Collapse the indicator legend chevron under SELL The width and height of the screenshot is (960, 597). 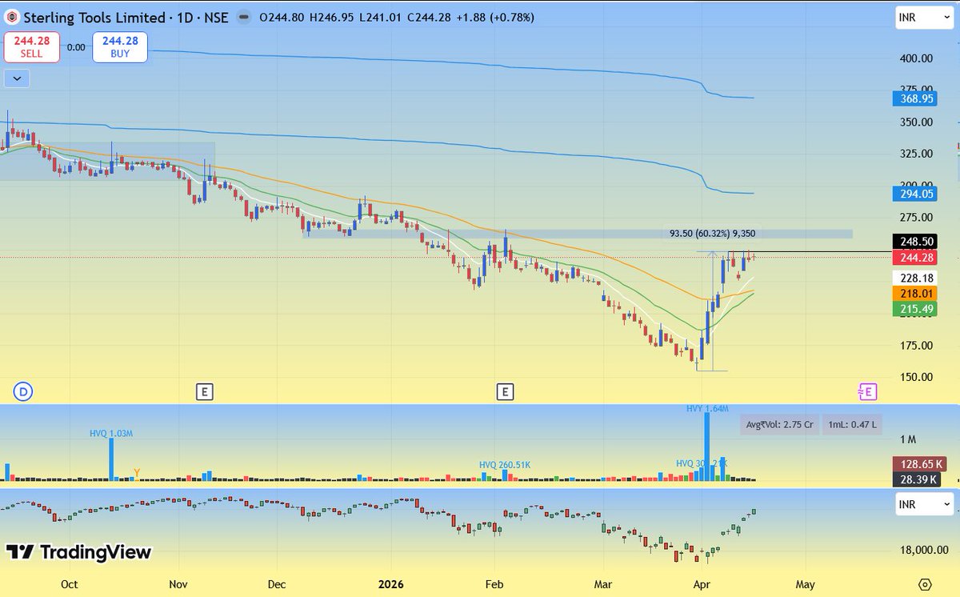click(17, 78)
